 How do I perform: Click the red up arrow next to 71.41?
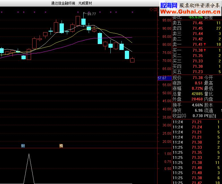205,44
